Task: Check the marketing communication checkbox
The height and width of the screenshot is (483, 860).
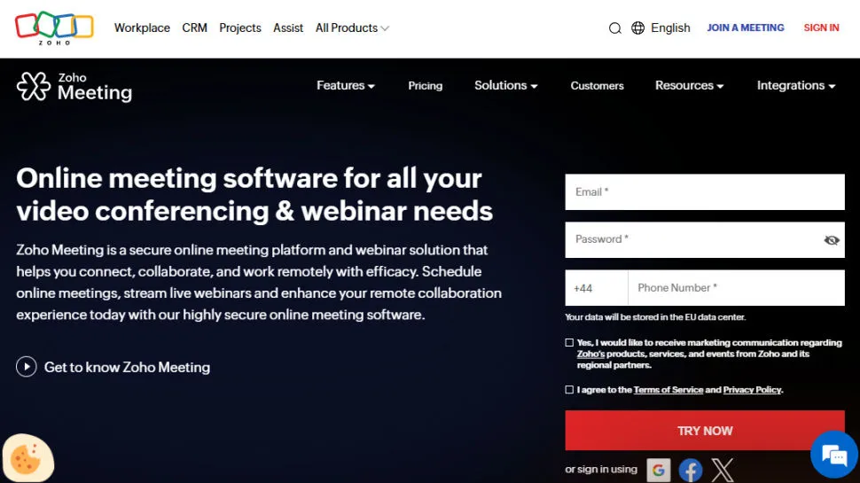Action: click(x=569, y=343)
